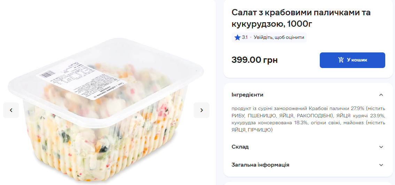Go to the next product image
This screenshot has width=395, height=185.
pos(201,110)
